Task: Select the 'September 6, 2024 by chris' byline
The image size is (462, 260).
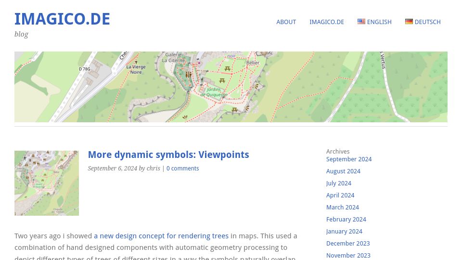Action: click(124, 169)
